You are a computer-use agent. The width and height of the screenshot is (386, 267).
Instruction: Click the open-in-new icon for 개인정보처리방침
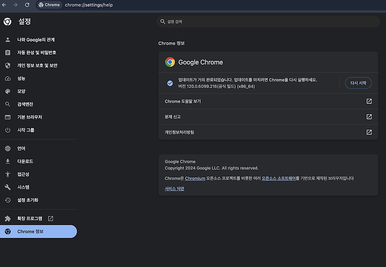pyautogui.click(x=369, y=132)
